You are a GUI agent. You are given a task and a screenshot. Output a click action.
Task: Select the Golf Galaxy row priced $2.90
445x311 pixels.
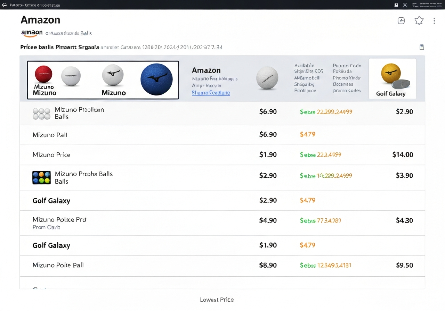coord(222,201)
